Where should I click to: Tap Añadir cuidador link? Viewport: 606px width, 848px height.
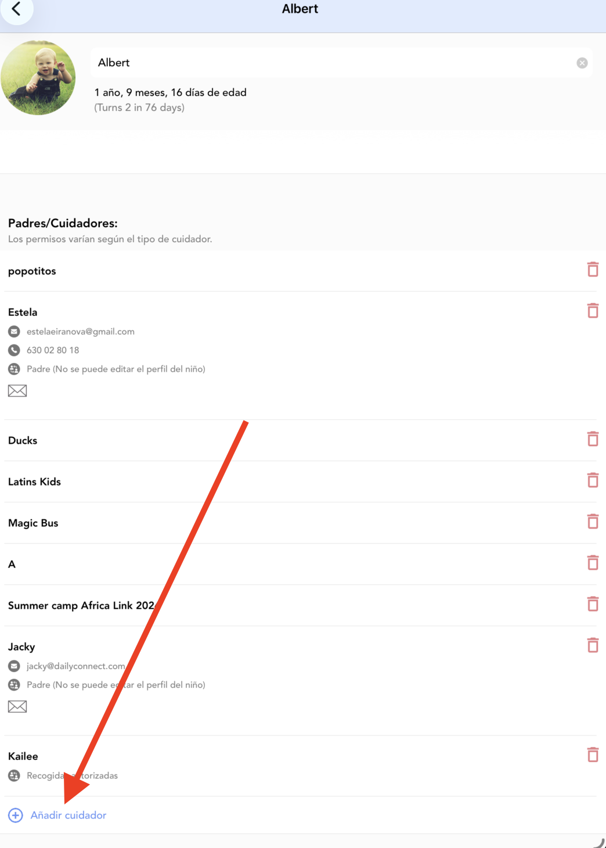68,815
